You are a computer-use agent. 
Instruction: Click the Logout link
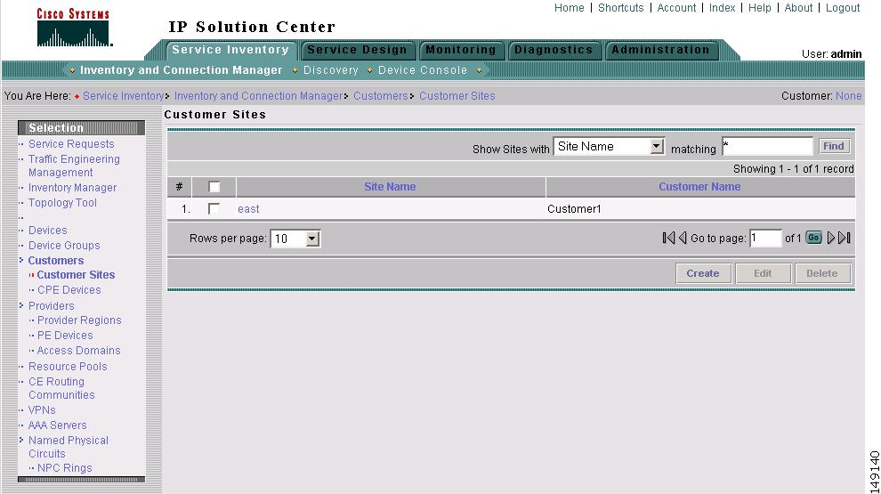843,8
